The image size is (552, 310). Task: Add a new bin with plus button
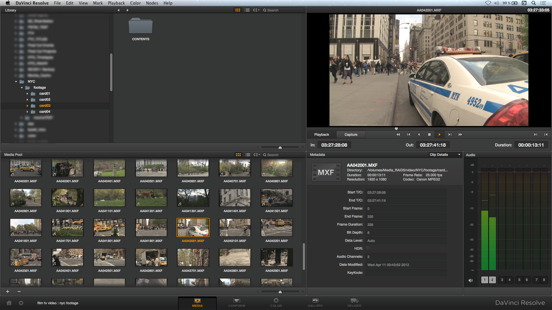coord(8,292)
